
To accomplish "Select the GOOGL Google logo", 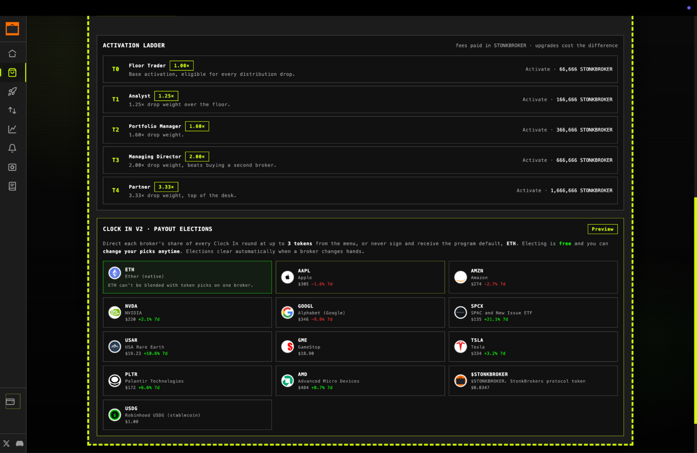I will (288, 312).
